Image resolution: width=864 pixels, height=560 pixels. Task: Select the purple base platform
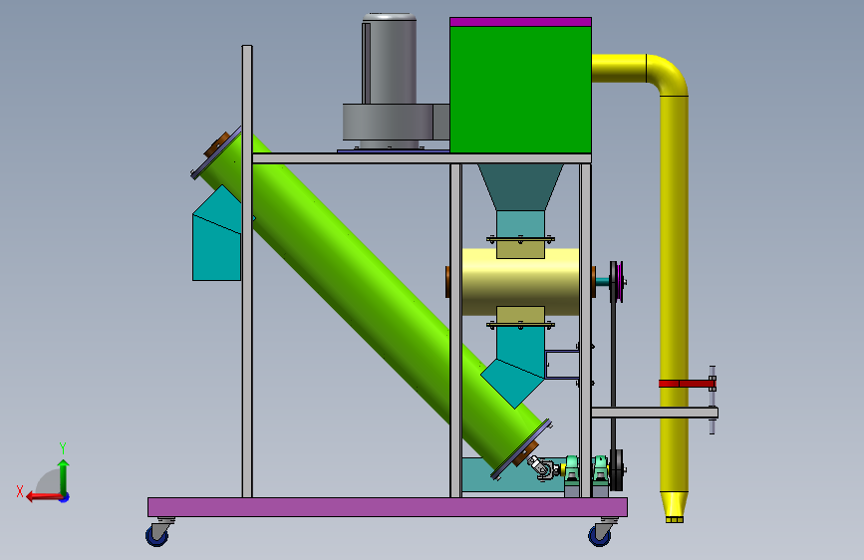coord(388,507)
